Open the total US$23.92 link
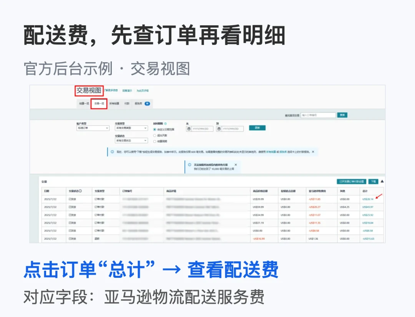This screenshot has height=317, width=415. 368,215
